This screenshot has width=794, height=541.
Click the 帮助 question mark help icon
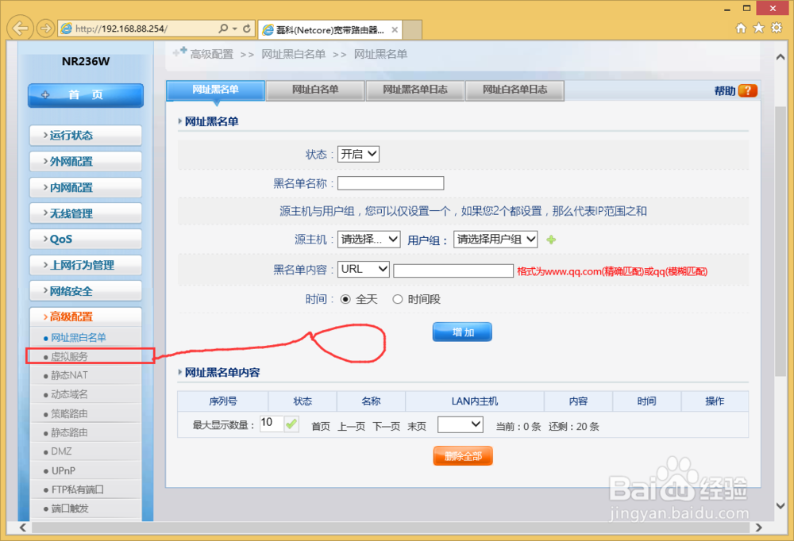[750, 90]
